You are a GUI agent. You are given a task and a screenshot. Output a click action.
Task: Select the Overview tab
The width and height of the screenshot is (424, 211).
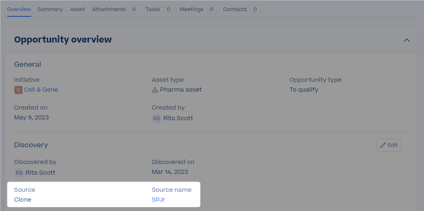point(19,9)
